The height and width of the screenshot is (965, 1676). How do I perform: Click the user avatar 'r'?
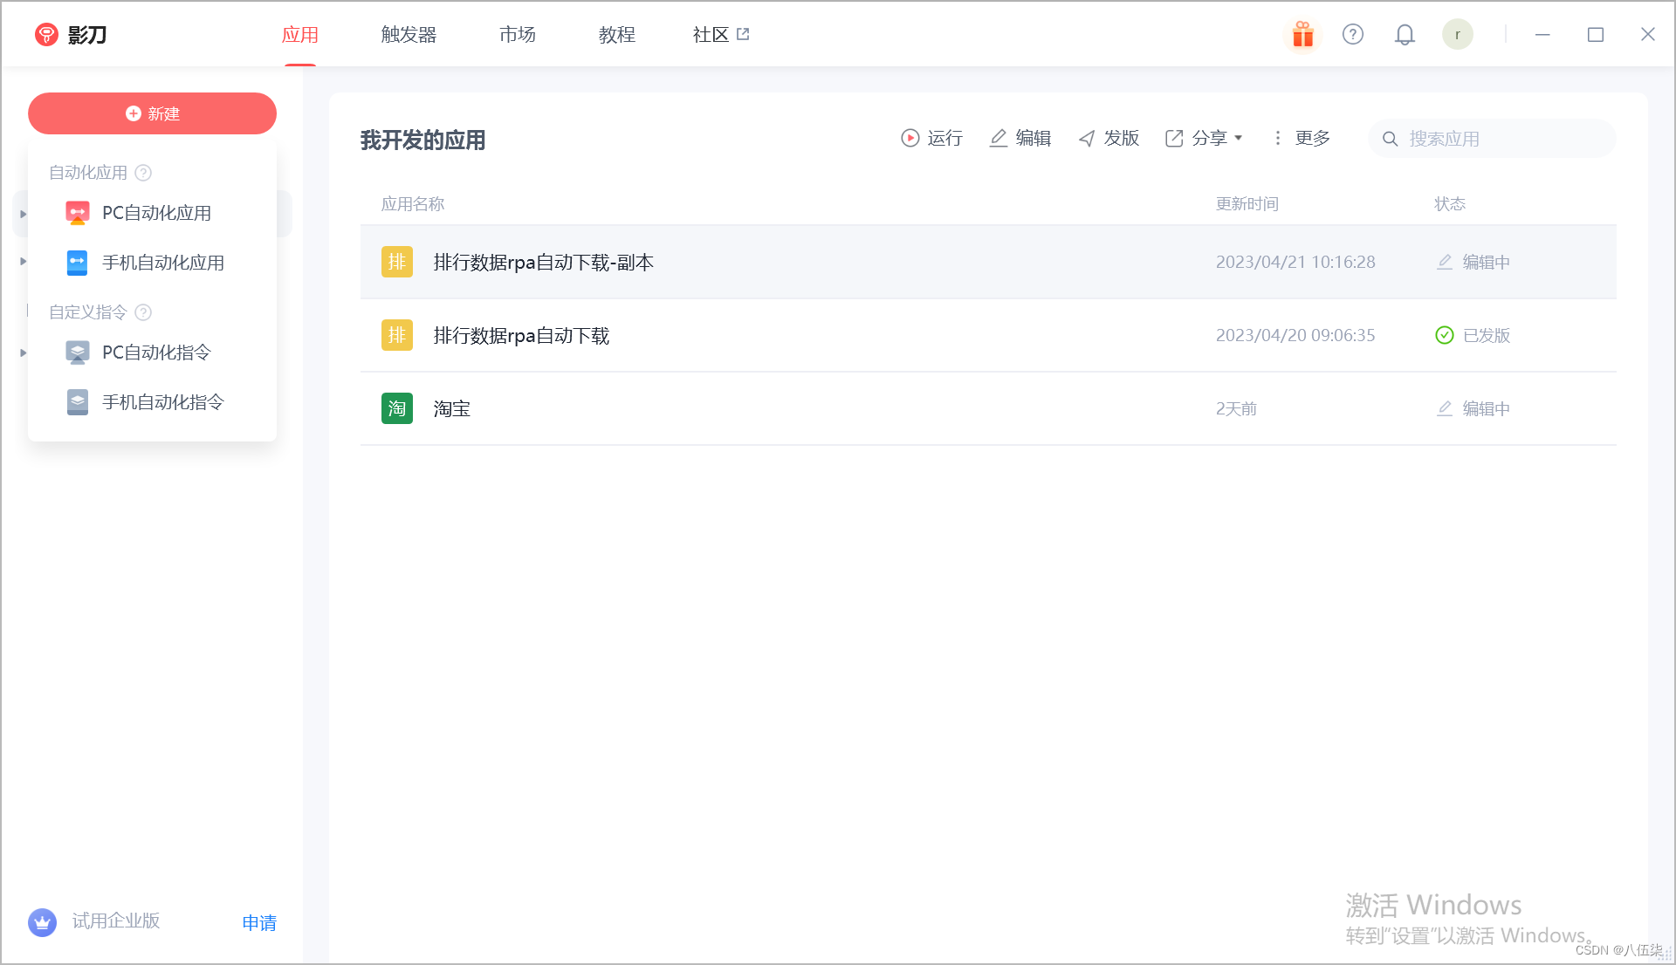pos(1457,35)
